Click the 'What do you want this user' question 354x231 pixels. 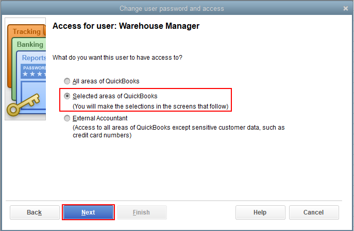click(117, 58)
